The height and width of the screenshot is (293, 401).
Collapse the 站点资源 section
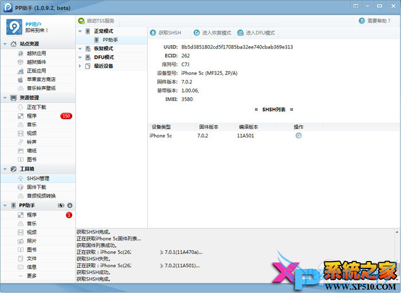6,44
